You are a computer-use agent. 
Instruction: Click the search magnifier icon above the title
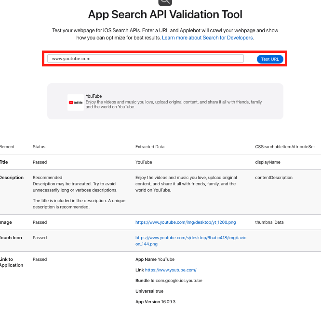coord(165,2)
